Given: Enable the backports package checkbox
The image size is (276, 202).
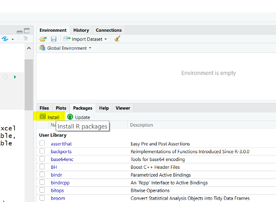Looking at the screenshot, I should pyautogui.click(x=42, y=151).
